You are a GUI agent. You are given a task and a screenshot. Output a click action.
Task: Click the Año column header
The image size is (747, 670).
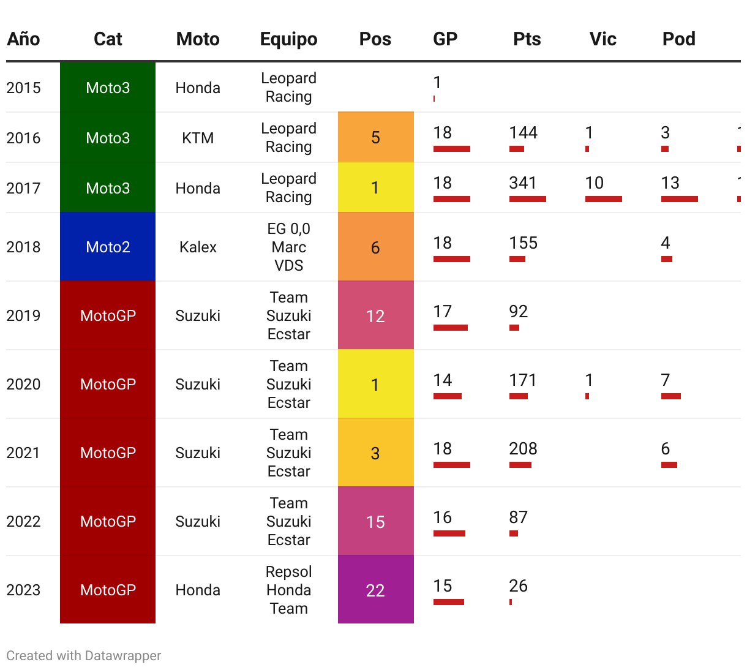point(23,39)
